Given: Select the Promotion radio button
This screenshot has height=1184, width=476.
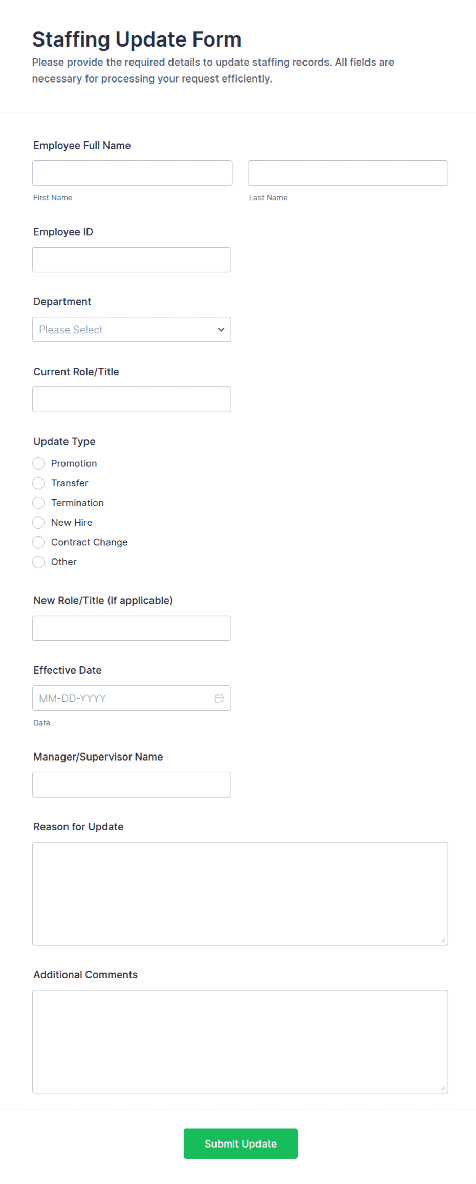Looking at the screenshot, I should click(38, 464).
